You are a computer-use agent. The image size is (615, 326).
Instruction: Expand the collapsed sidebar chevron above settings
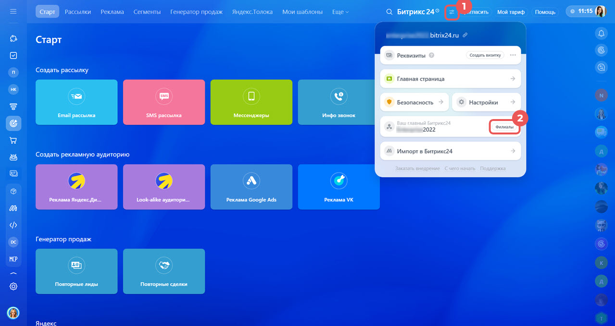point(13,273)
